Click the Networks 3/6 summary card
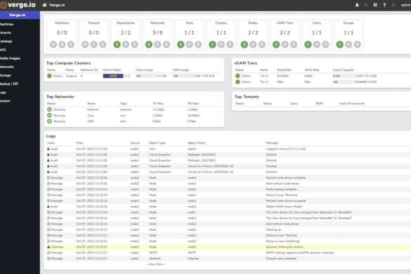The height and width of the screenshot is (274, 411). [x=157, y=34]
